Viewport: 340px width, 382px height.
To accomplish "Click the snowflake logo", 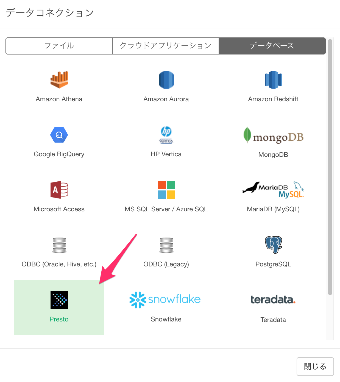I will coord(165,300).
